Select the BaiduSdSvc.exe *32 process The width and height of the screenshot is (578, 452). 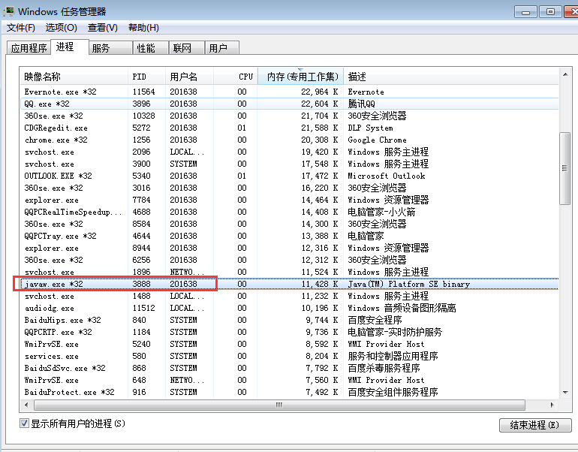(289, 368)
